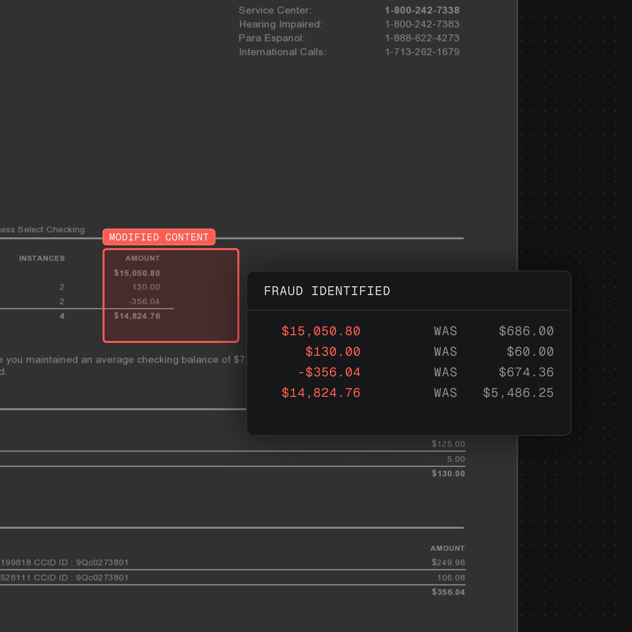Click the Hearing Impaired phone number

tap(422, 24)
